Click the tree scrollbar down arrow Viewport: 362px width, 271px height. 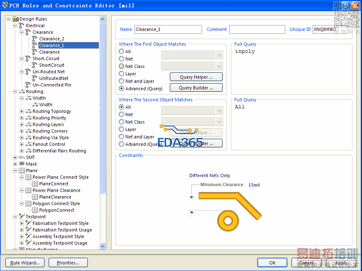click(x=103, y=246)
